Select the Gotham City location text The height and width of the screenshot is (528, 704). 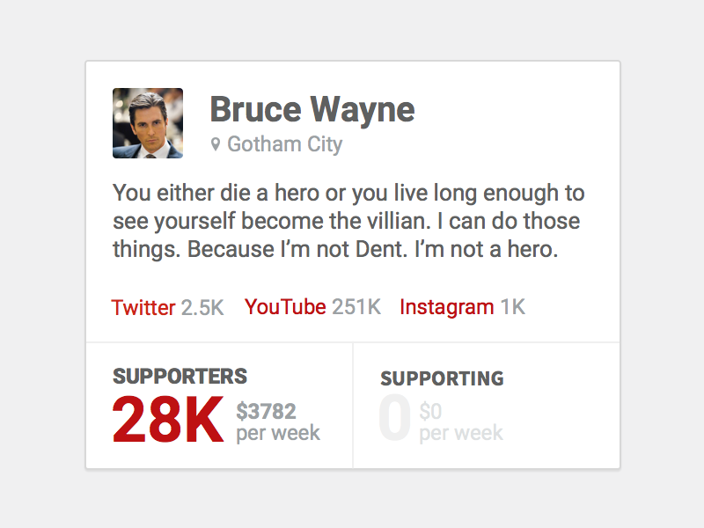coord(284,144)
